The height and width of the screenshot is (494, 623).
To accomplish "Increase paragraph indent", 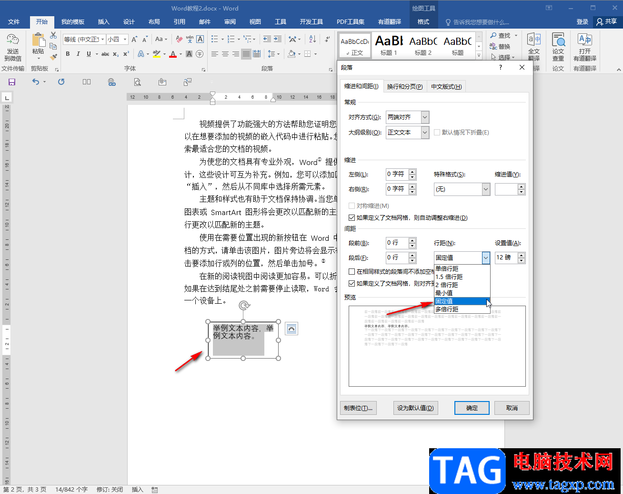I will coord(278,39).
